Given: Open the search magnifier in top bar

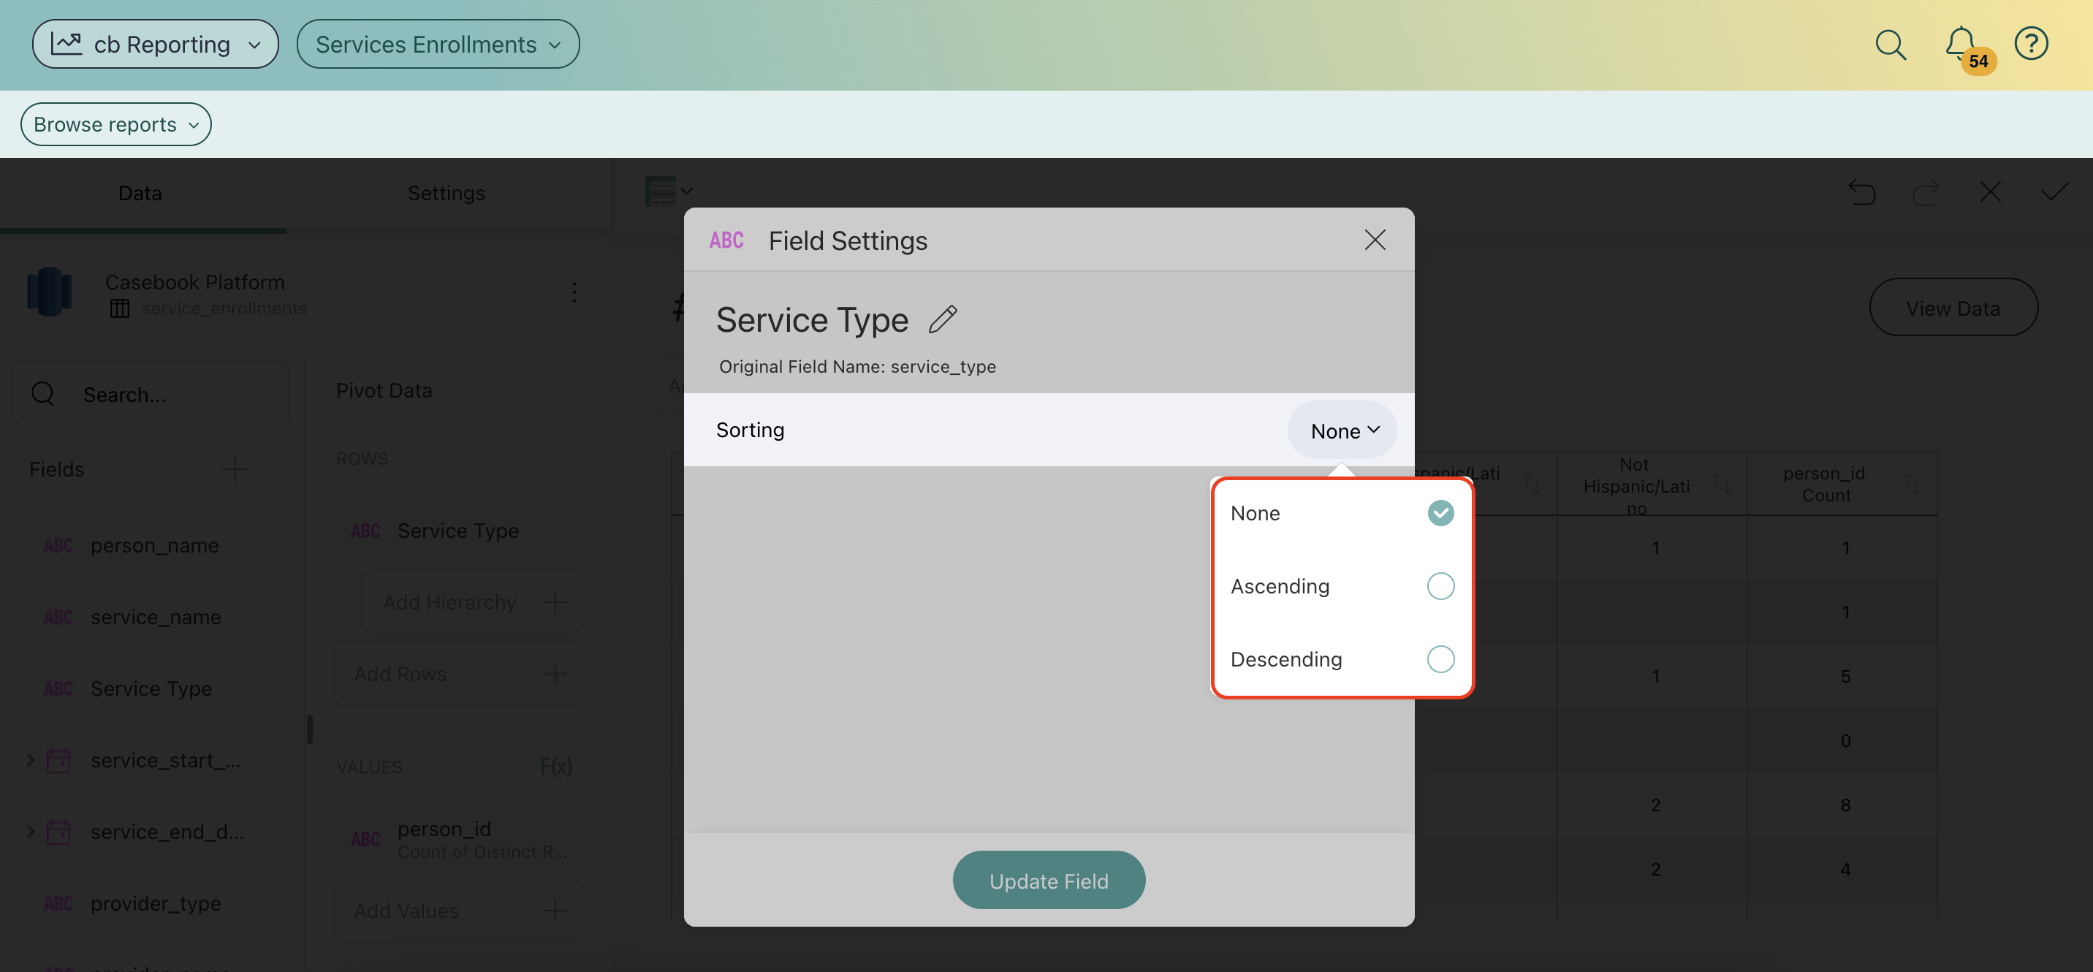Looking at the screenshot, I should pos(1890,44).
